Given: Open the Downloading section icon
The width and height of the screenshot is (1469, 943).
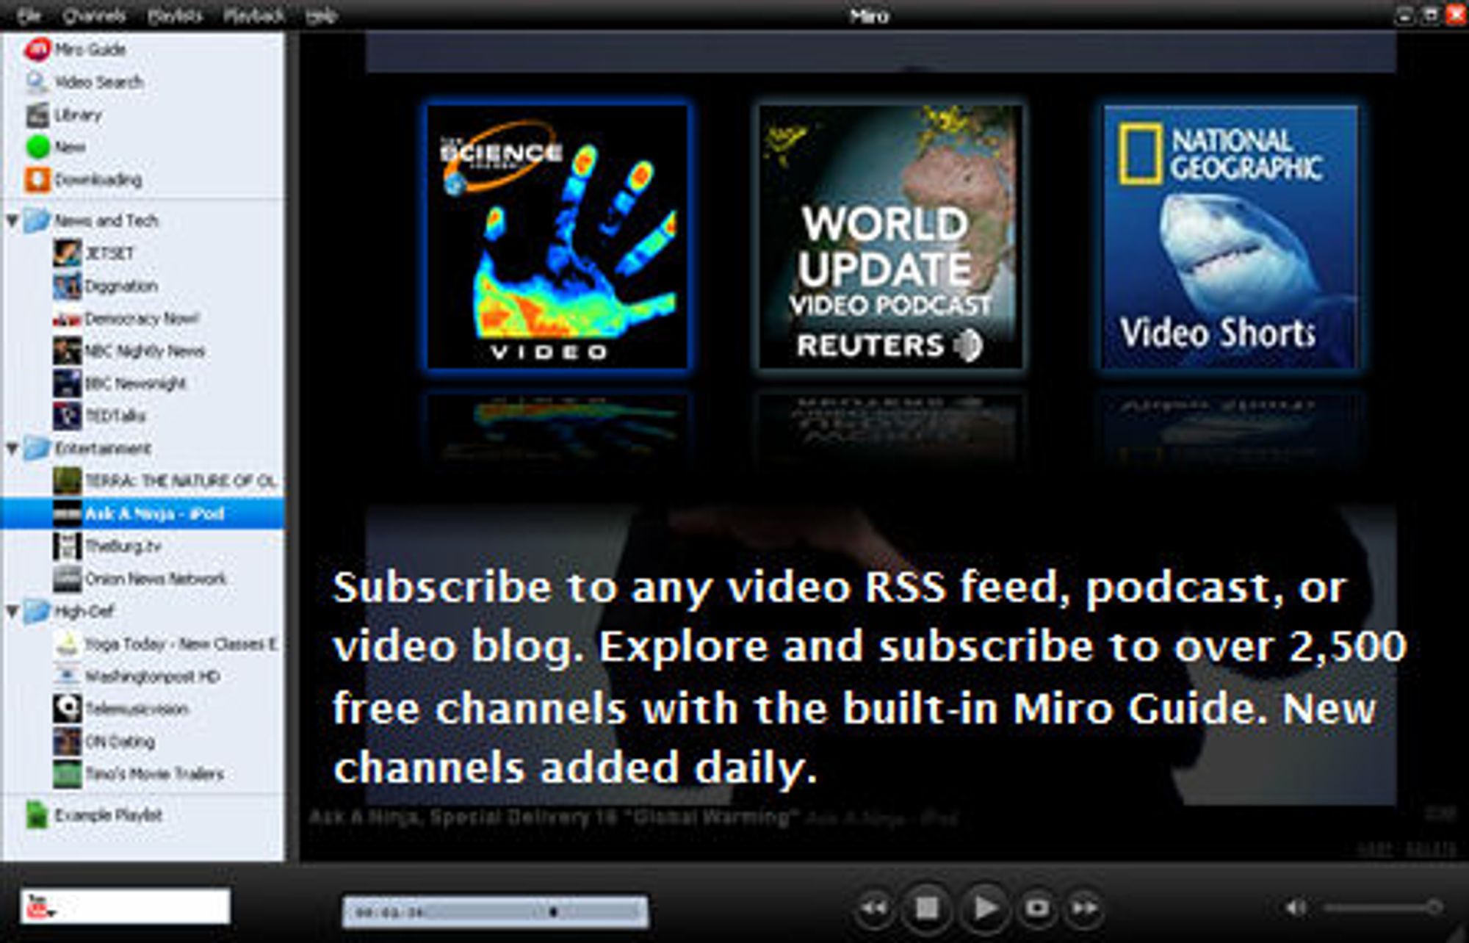Looking at the screenshot, I should click(x=37, y=179).
